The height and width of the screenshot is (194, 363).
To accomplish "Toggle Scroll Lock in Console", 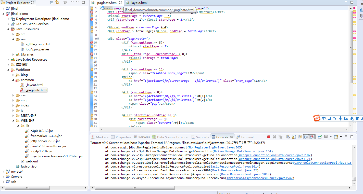I will click(x=294, y=137).
